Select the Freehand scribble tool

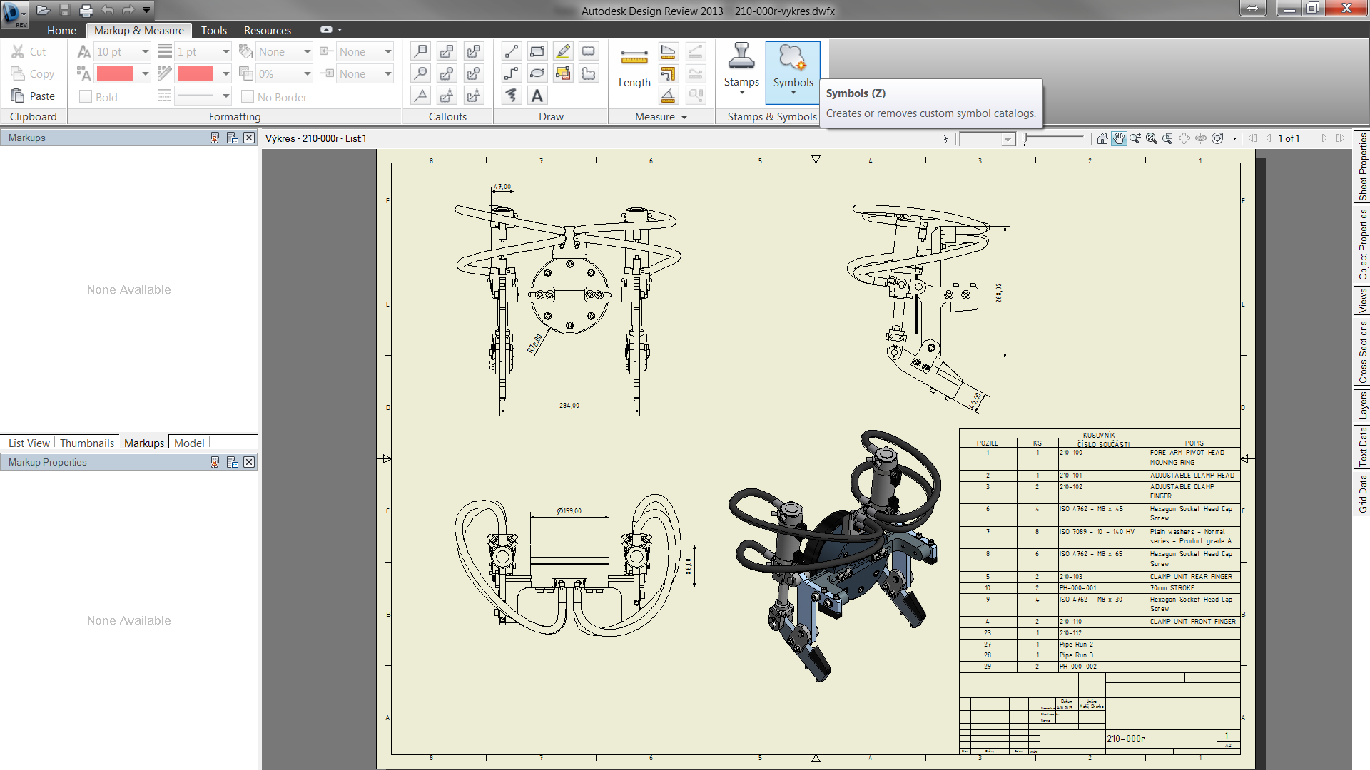(x=512, y=96)
